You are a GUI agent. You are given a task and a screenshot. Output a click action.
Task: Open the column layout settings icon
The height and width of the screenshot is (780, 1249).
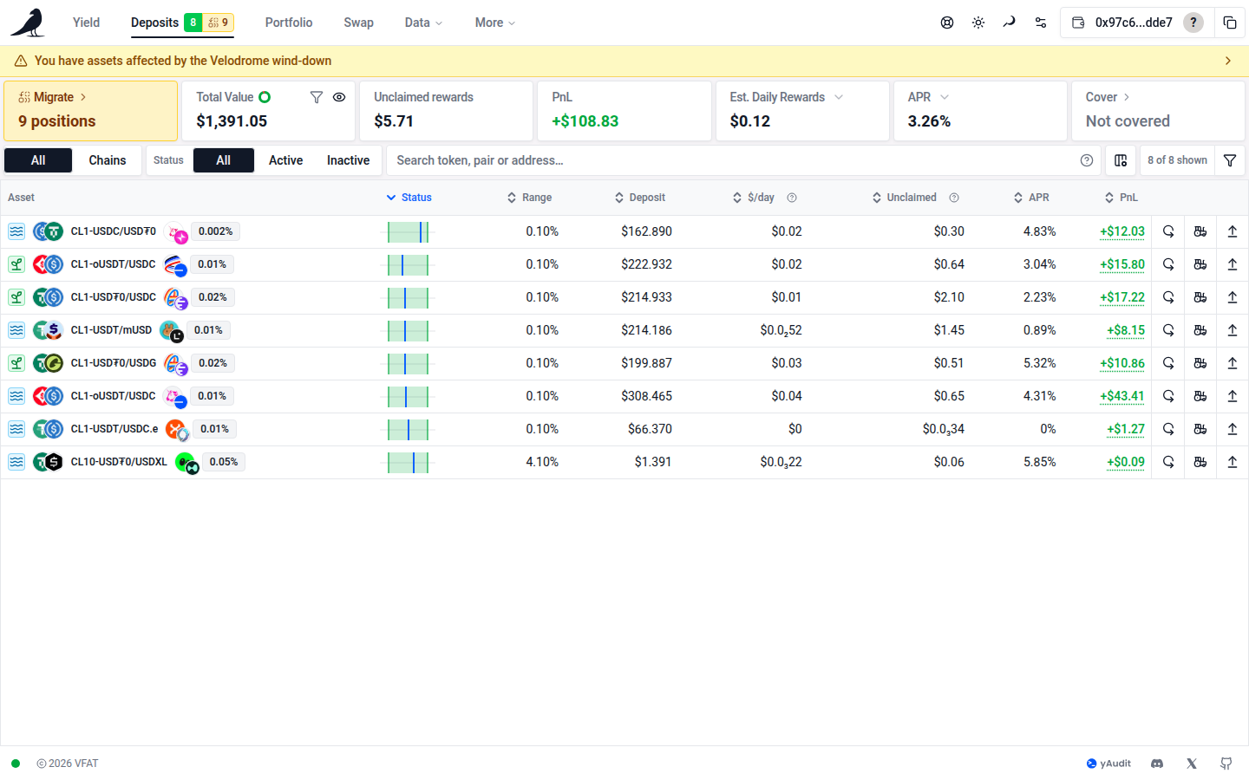pos(1121,160)
